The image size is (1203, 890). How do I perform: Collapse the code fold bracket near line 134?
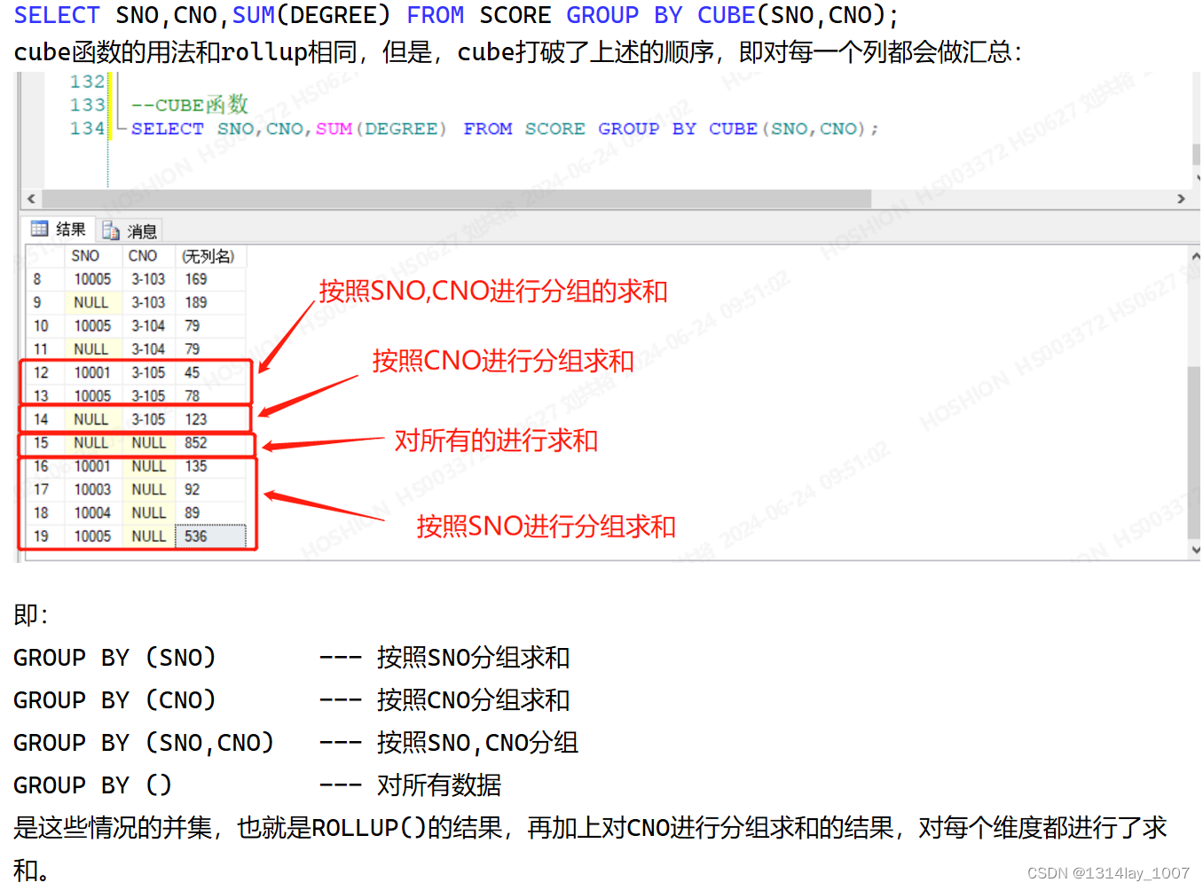[x=118, y=129]
